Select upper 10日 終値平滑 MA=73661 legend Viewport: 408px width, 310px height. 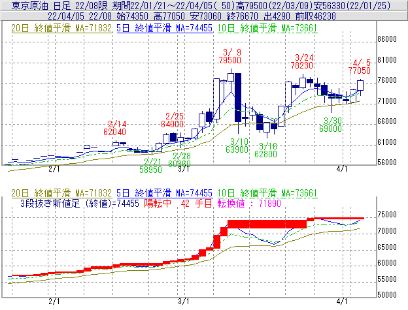(267, 28)
